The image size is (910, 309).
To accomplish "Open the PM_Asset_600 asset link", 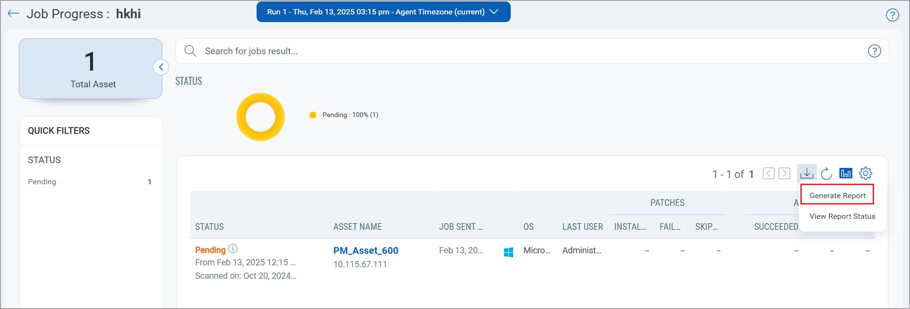I will pos(366,250).
